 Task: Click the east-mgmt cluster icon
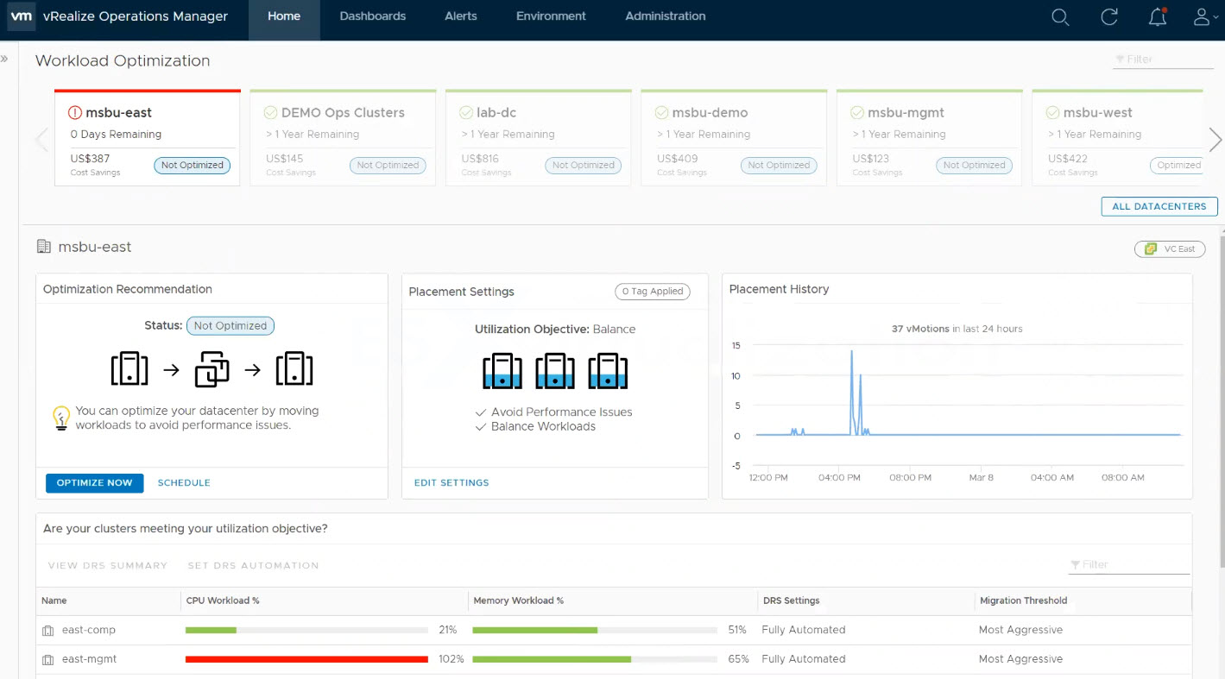pyautogui.click(x=48, y=659)
